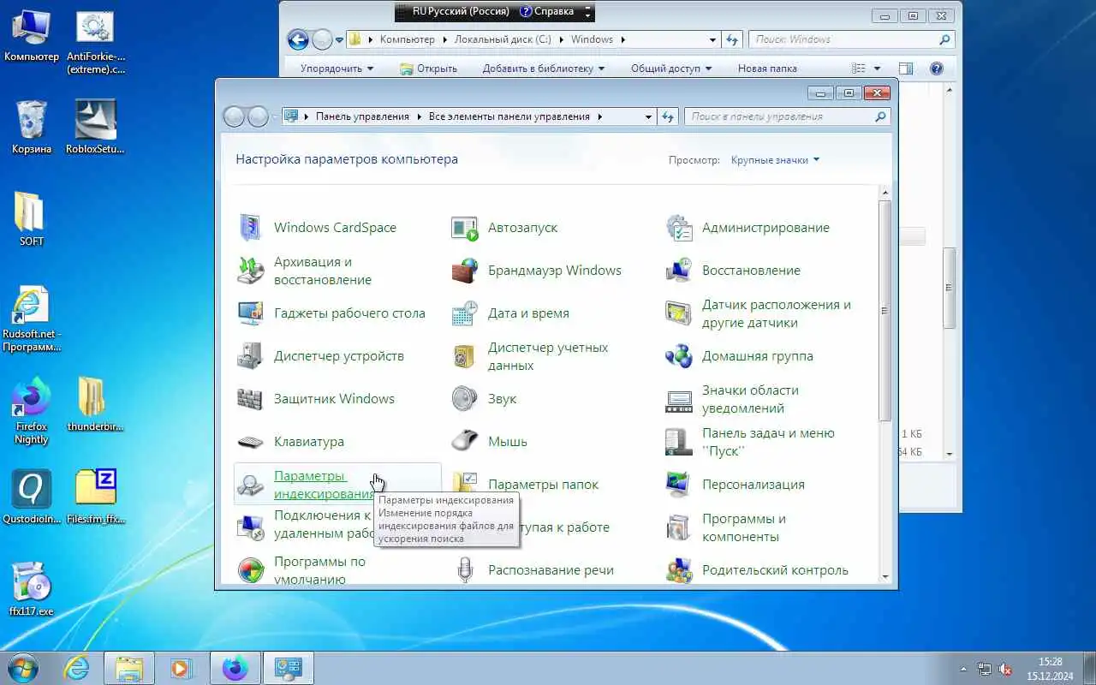This screenshot has width=1096, height=685.
Task: Open Мышь icon
Action: (x=464, y=442)
